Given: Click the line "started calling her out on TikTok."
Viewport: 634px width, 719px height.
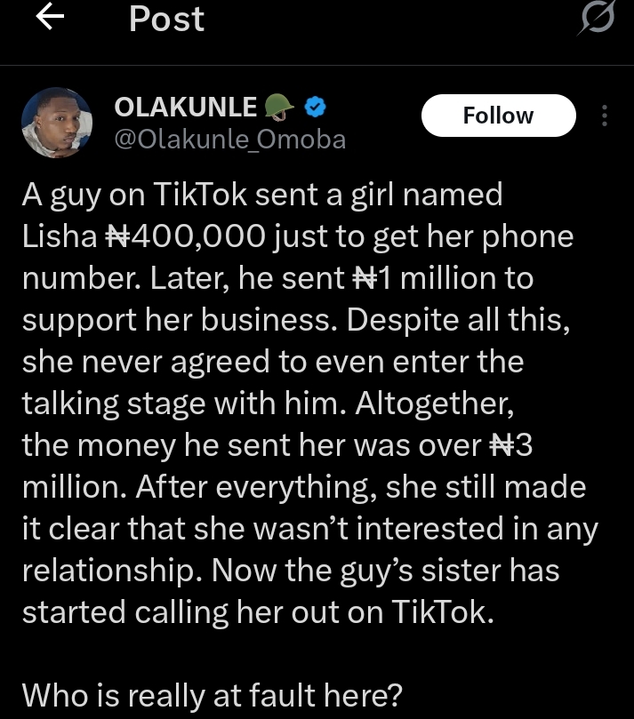Looking at the screenshot, I should (x=257, y=611).
